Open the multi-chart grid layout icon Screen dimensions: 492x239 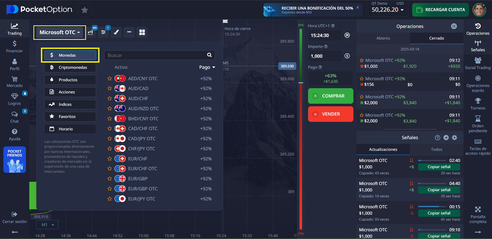coord(142,32)
